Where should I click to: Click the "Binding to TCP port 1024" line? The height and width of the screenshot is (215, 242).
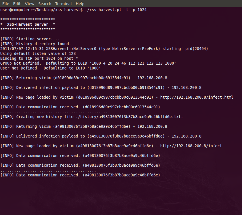(39, 59)
